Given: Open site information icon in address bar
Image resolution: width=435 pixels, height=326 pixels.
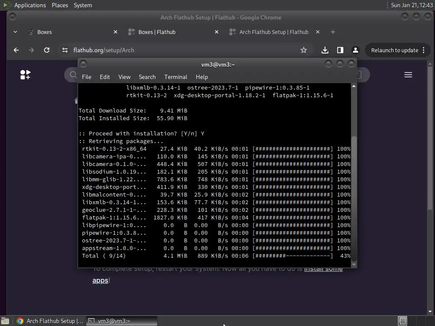Looking at the screenshot, I should pos(65,50).
